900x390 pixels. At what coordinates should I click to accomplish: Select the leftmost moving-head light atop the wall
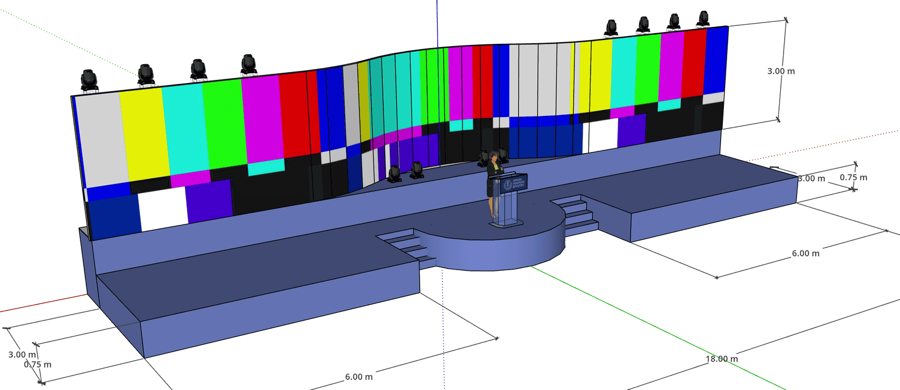click(89, 80)
